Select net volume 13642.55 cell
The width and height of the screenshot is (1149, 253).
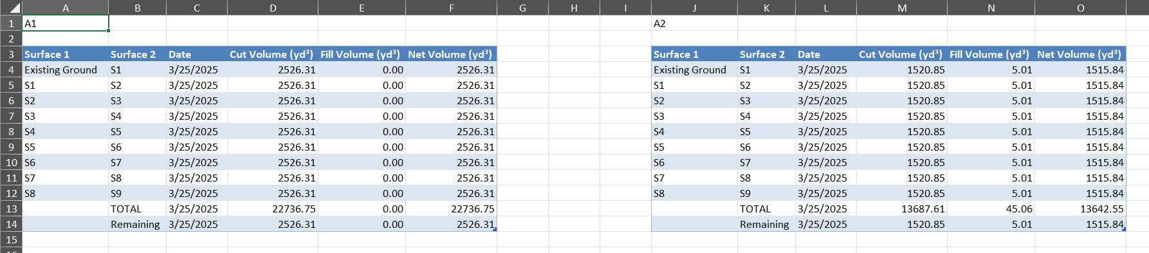1080,209
